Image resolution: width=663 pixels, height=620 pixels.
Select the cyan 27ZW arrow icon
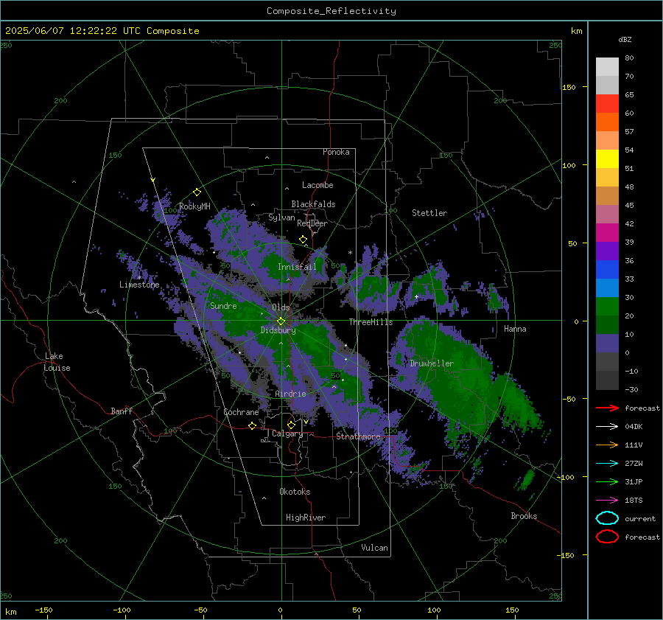(x=608, y=464)
